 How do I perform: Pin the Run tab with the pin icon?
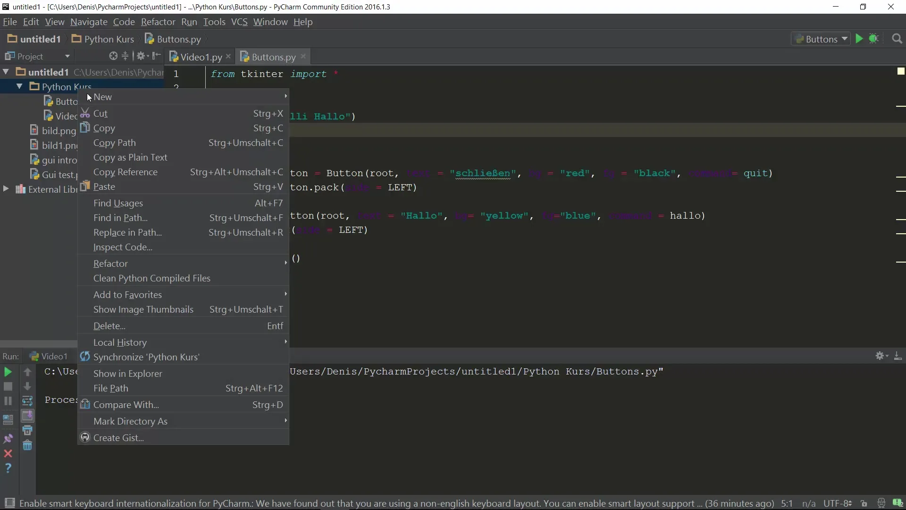tap(8, 439)
